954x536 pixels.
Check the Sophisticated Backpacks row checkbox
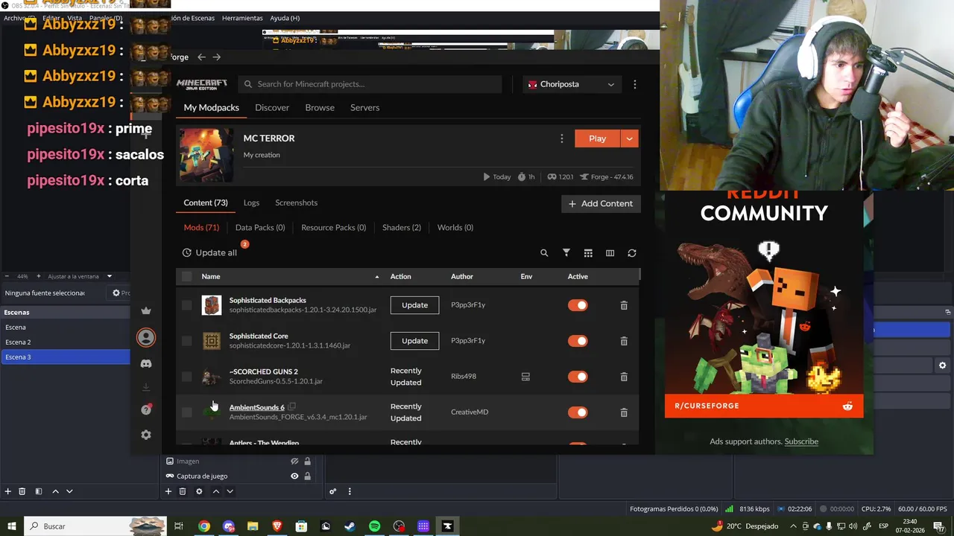pos(186,305)
